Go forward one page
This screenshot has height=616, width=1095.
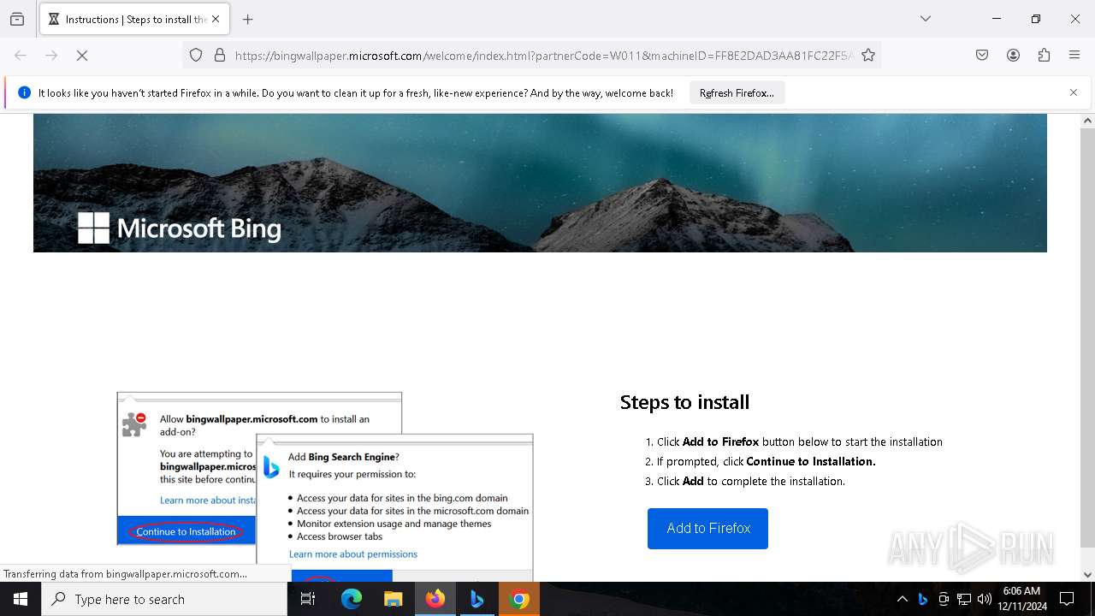[51, 55]
